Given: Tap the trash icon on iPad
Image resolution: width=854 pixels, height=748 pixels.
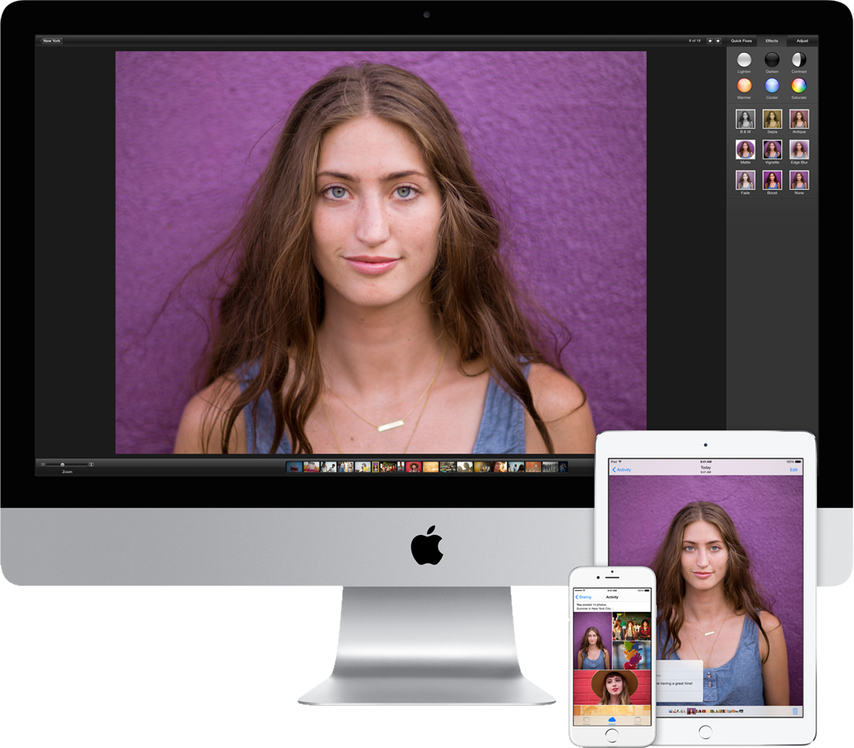Looking at the screenshot, I should coord(795,711).
